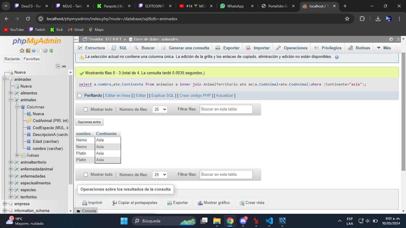The width and height of the screenshot is (406, 228).
Task: Bookmark this page with the star icon
Action: (x=347, y=19)
